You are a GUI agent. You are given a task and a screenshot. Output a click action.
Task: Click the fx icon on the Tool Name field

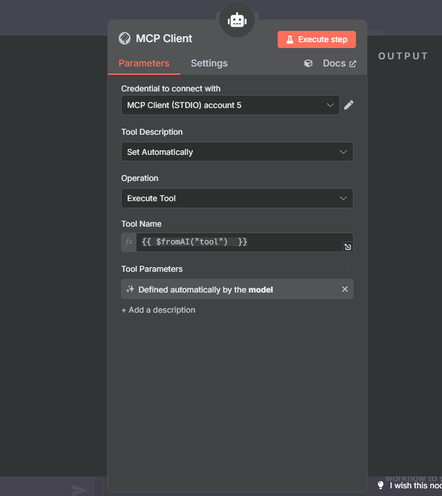[x=129, y=242]
